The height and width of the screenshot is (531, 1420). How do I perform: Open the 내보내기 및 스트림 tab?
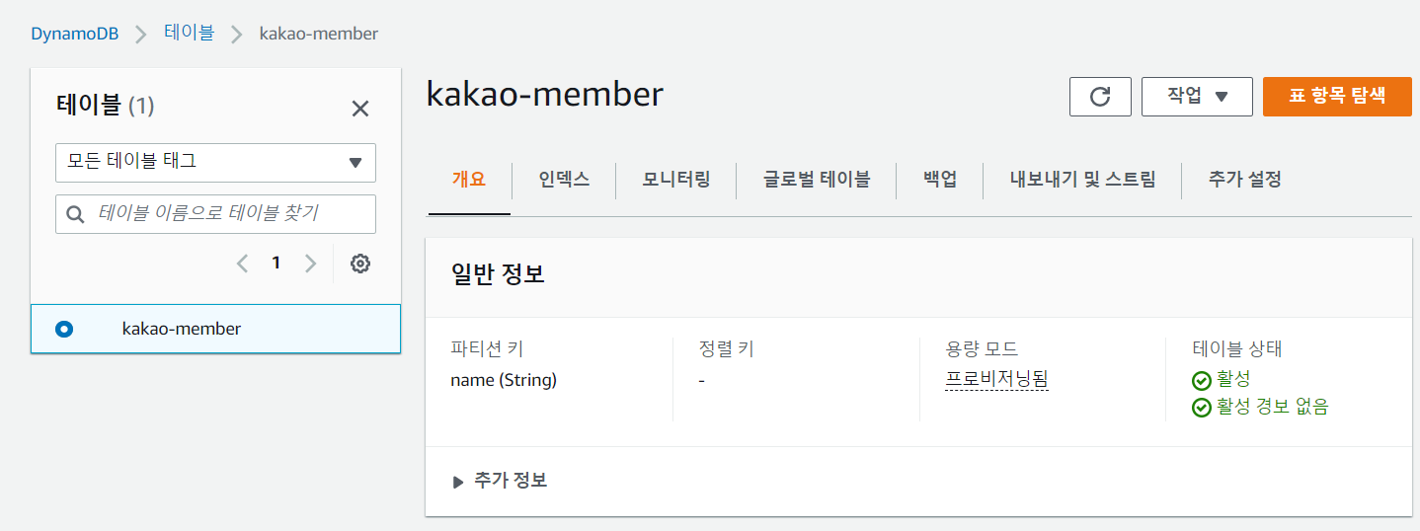pyautogui.click(x=1082, y=180)
